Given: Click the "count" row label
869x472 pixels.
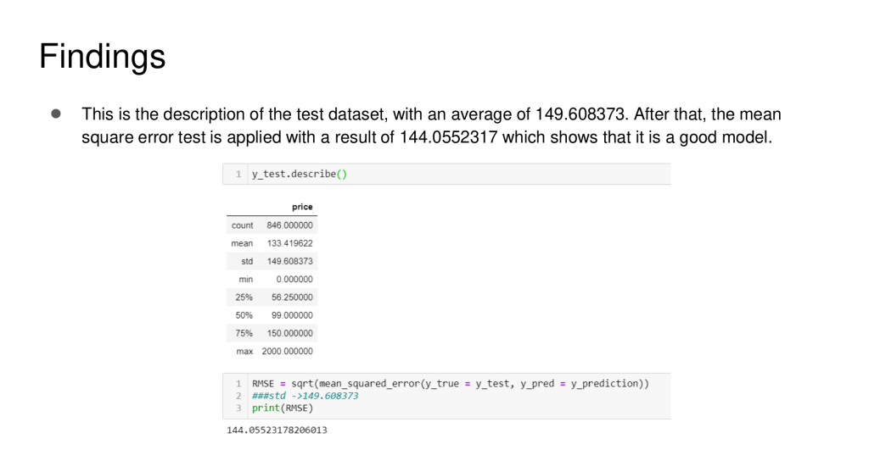Looking at the screenshot, I should click(x=242, y=225).
